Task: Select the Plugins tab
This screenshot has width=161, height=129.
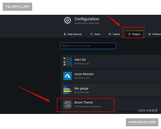Action: tap(134, 34)
